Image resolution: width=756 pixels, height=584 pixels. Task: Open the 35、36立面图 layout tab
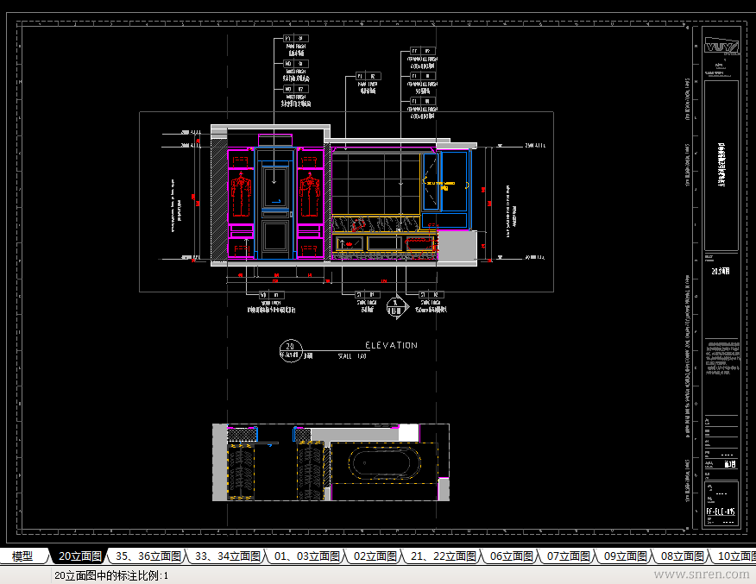tap(148, 556)
